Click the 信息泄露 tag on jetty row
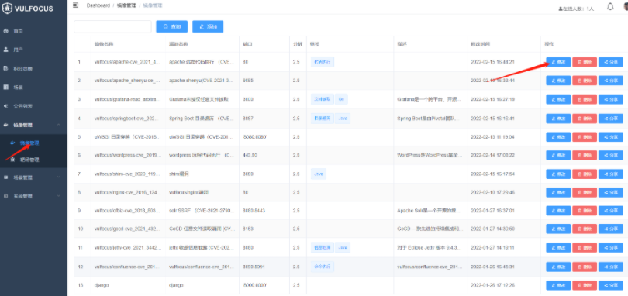Screen dimensions: 628x296 (x=322, y=248)
